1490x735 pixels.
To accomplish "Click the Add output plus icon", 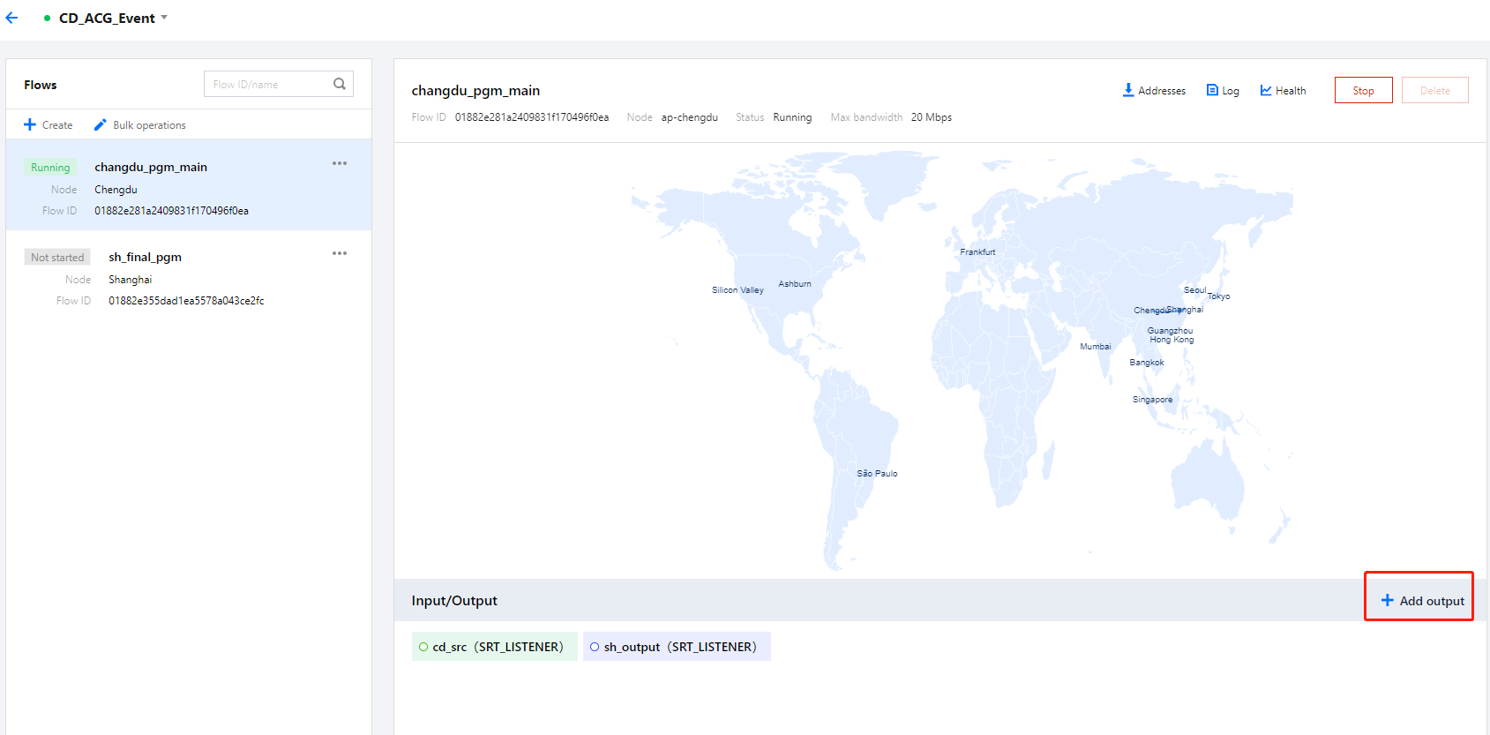I will pos(1388,600).
